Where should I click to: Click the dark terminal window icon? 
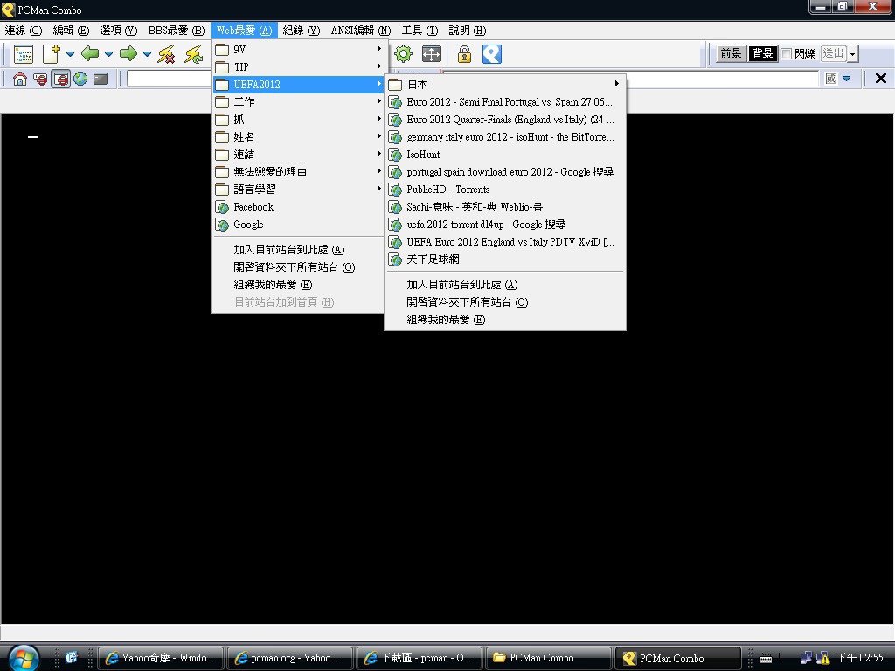coord(101,79)
